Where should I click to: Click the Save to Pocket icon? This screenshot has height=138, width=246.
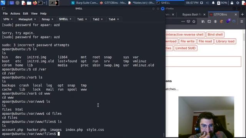(188, 21)
